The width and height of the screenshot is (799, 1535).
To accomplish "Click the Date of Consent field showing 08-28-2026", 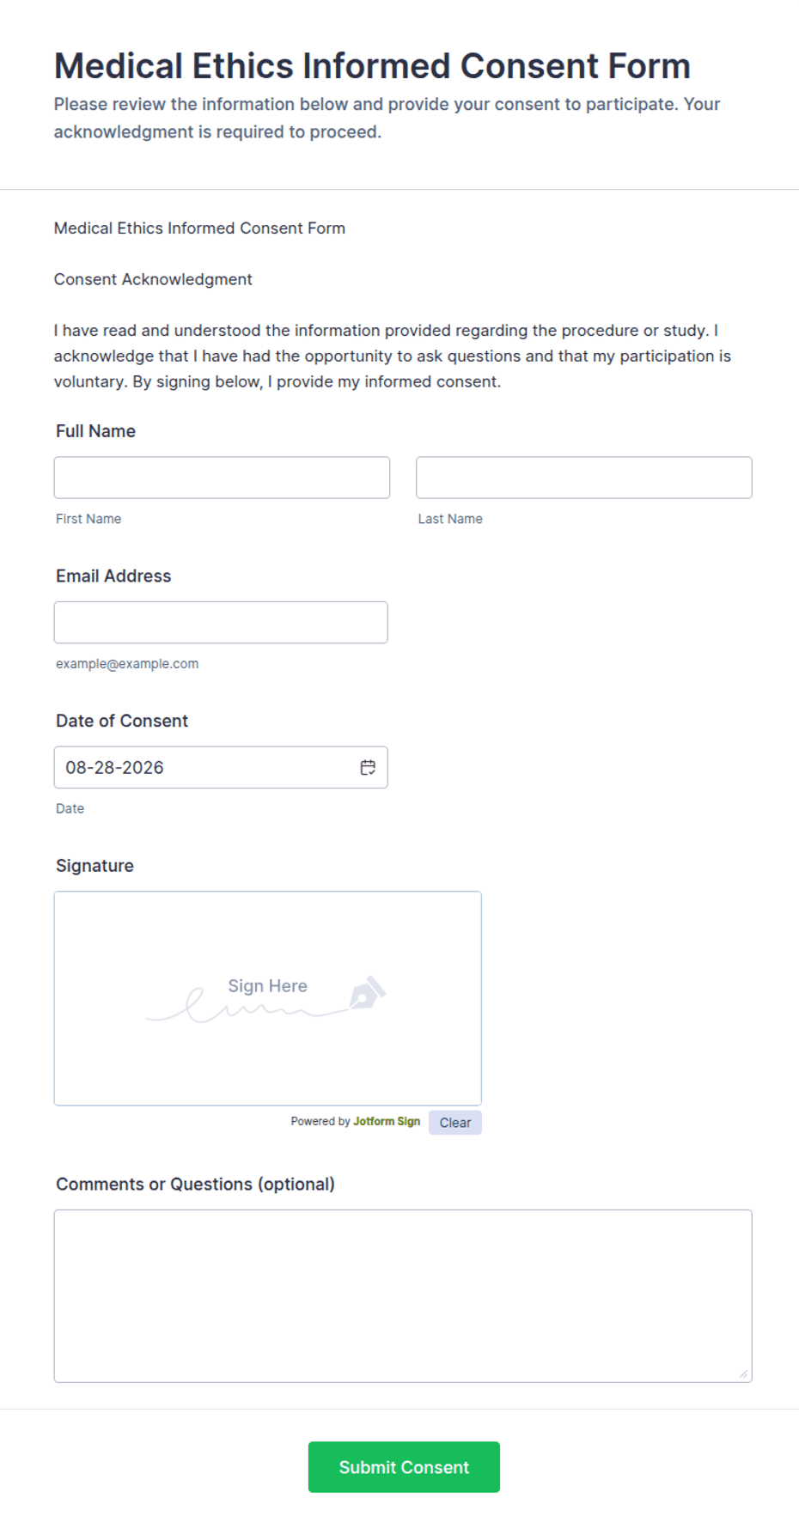I will 221,767.
